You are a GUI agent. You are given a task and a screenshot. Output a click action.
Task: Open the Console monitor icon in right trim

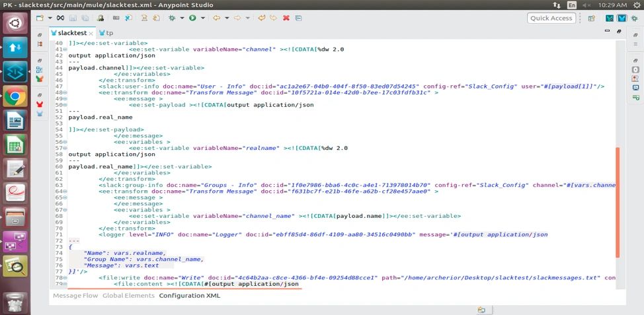tap(635, 88)
